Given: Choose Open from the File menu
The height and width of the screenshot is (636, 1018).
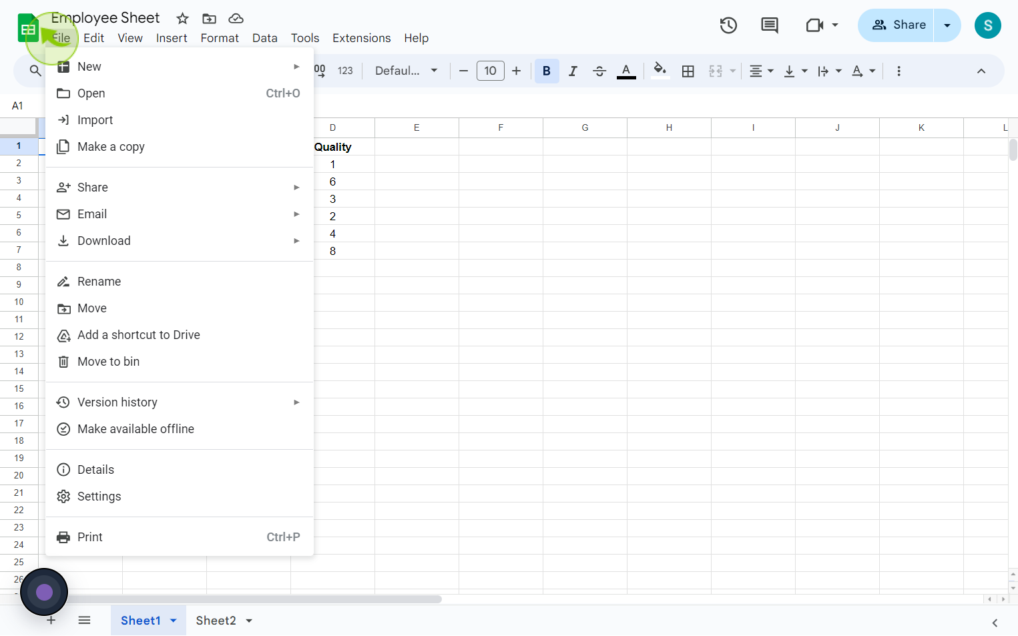Looking at the screenshot, I should point(180,93).
